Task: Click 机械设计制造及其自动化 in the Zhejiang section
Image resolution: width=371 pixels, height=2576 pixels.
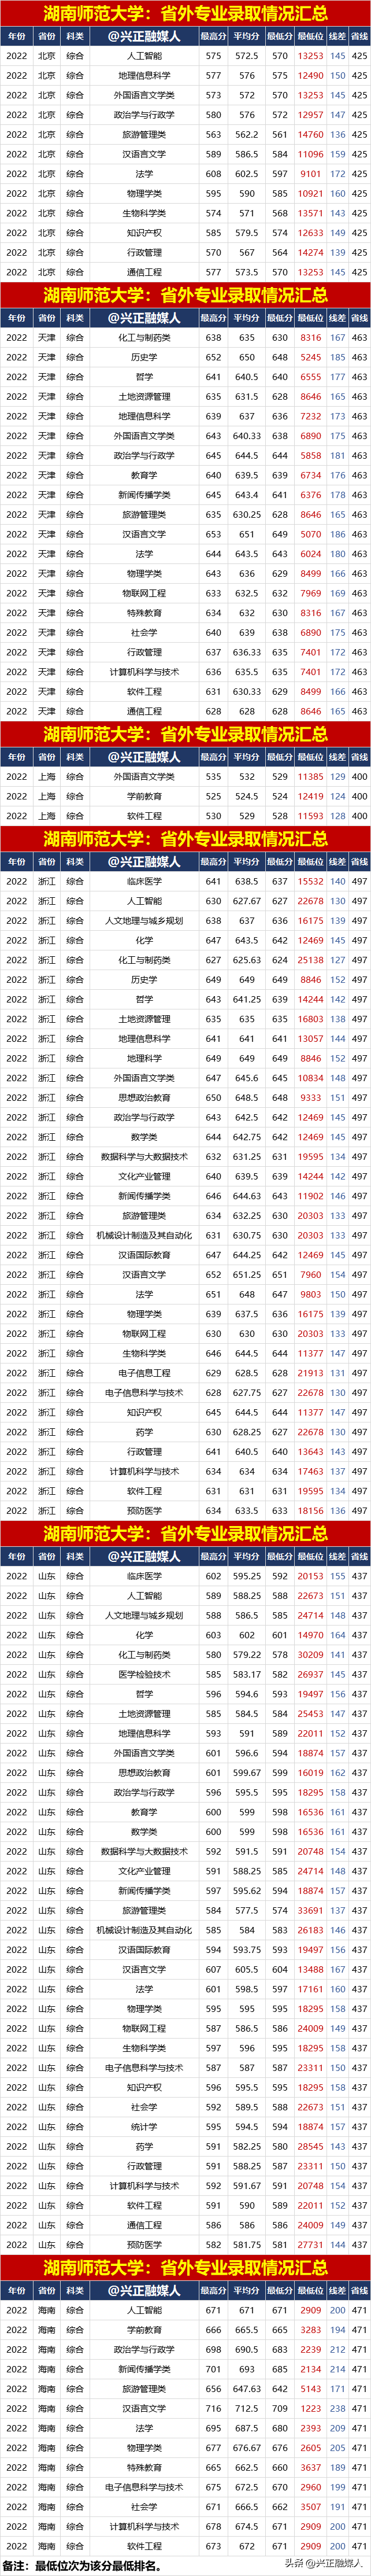Action: [x=144, y=1235]
